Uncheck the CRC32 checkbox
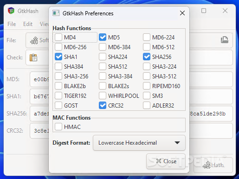Screen dimensions: 239x179 (103, 105)
